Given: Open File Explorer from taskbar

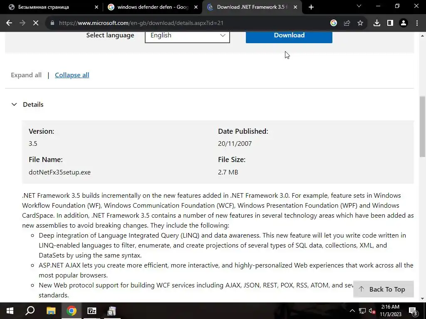Looking at the screenshot, I should click(51, 311).
